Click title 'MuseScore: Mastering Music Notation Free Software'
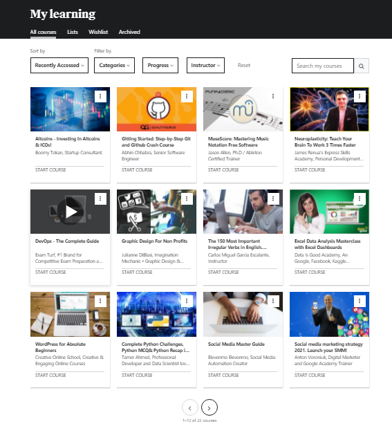 click(239, 142)
